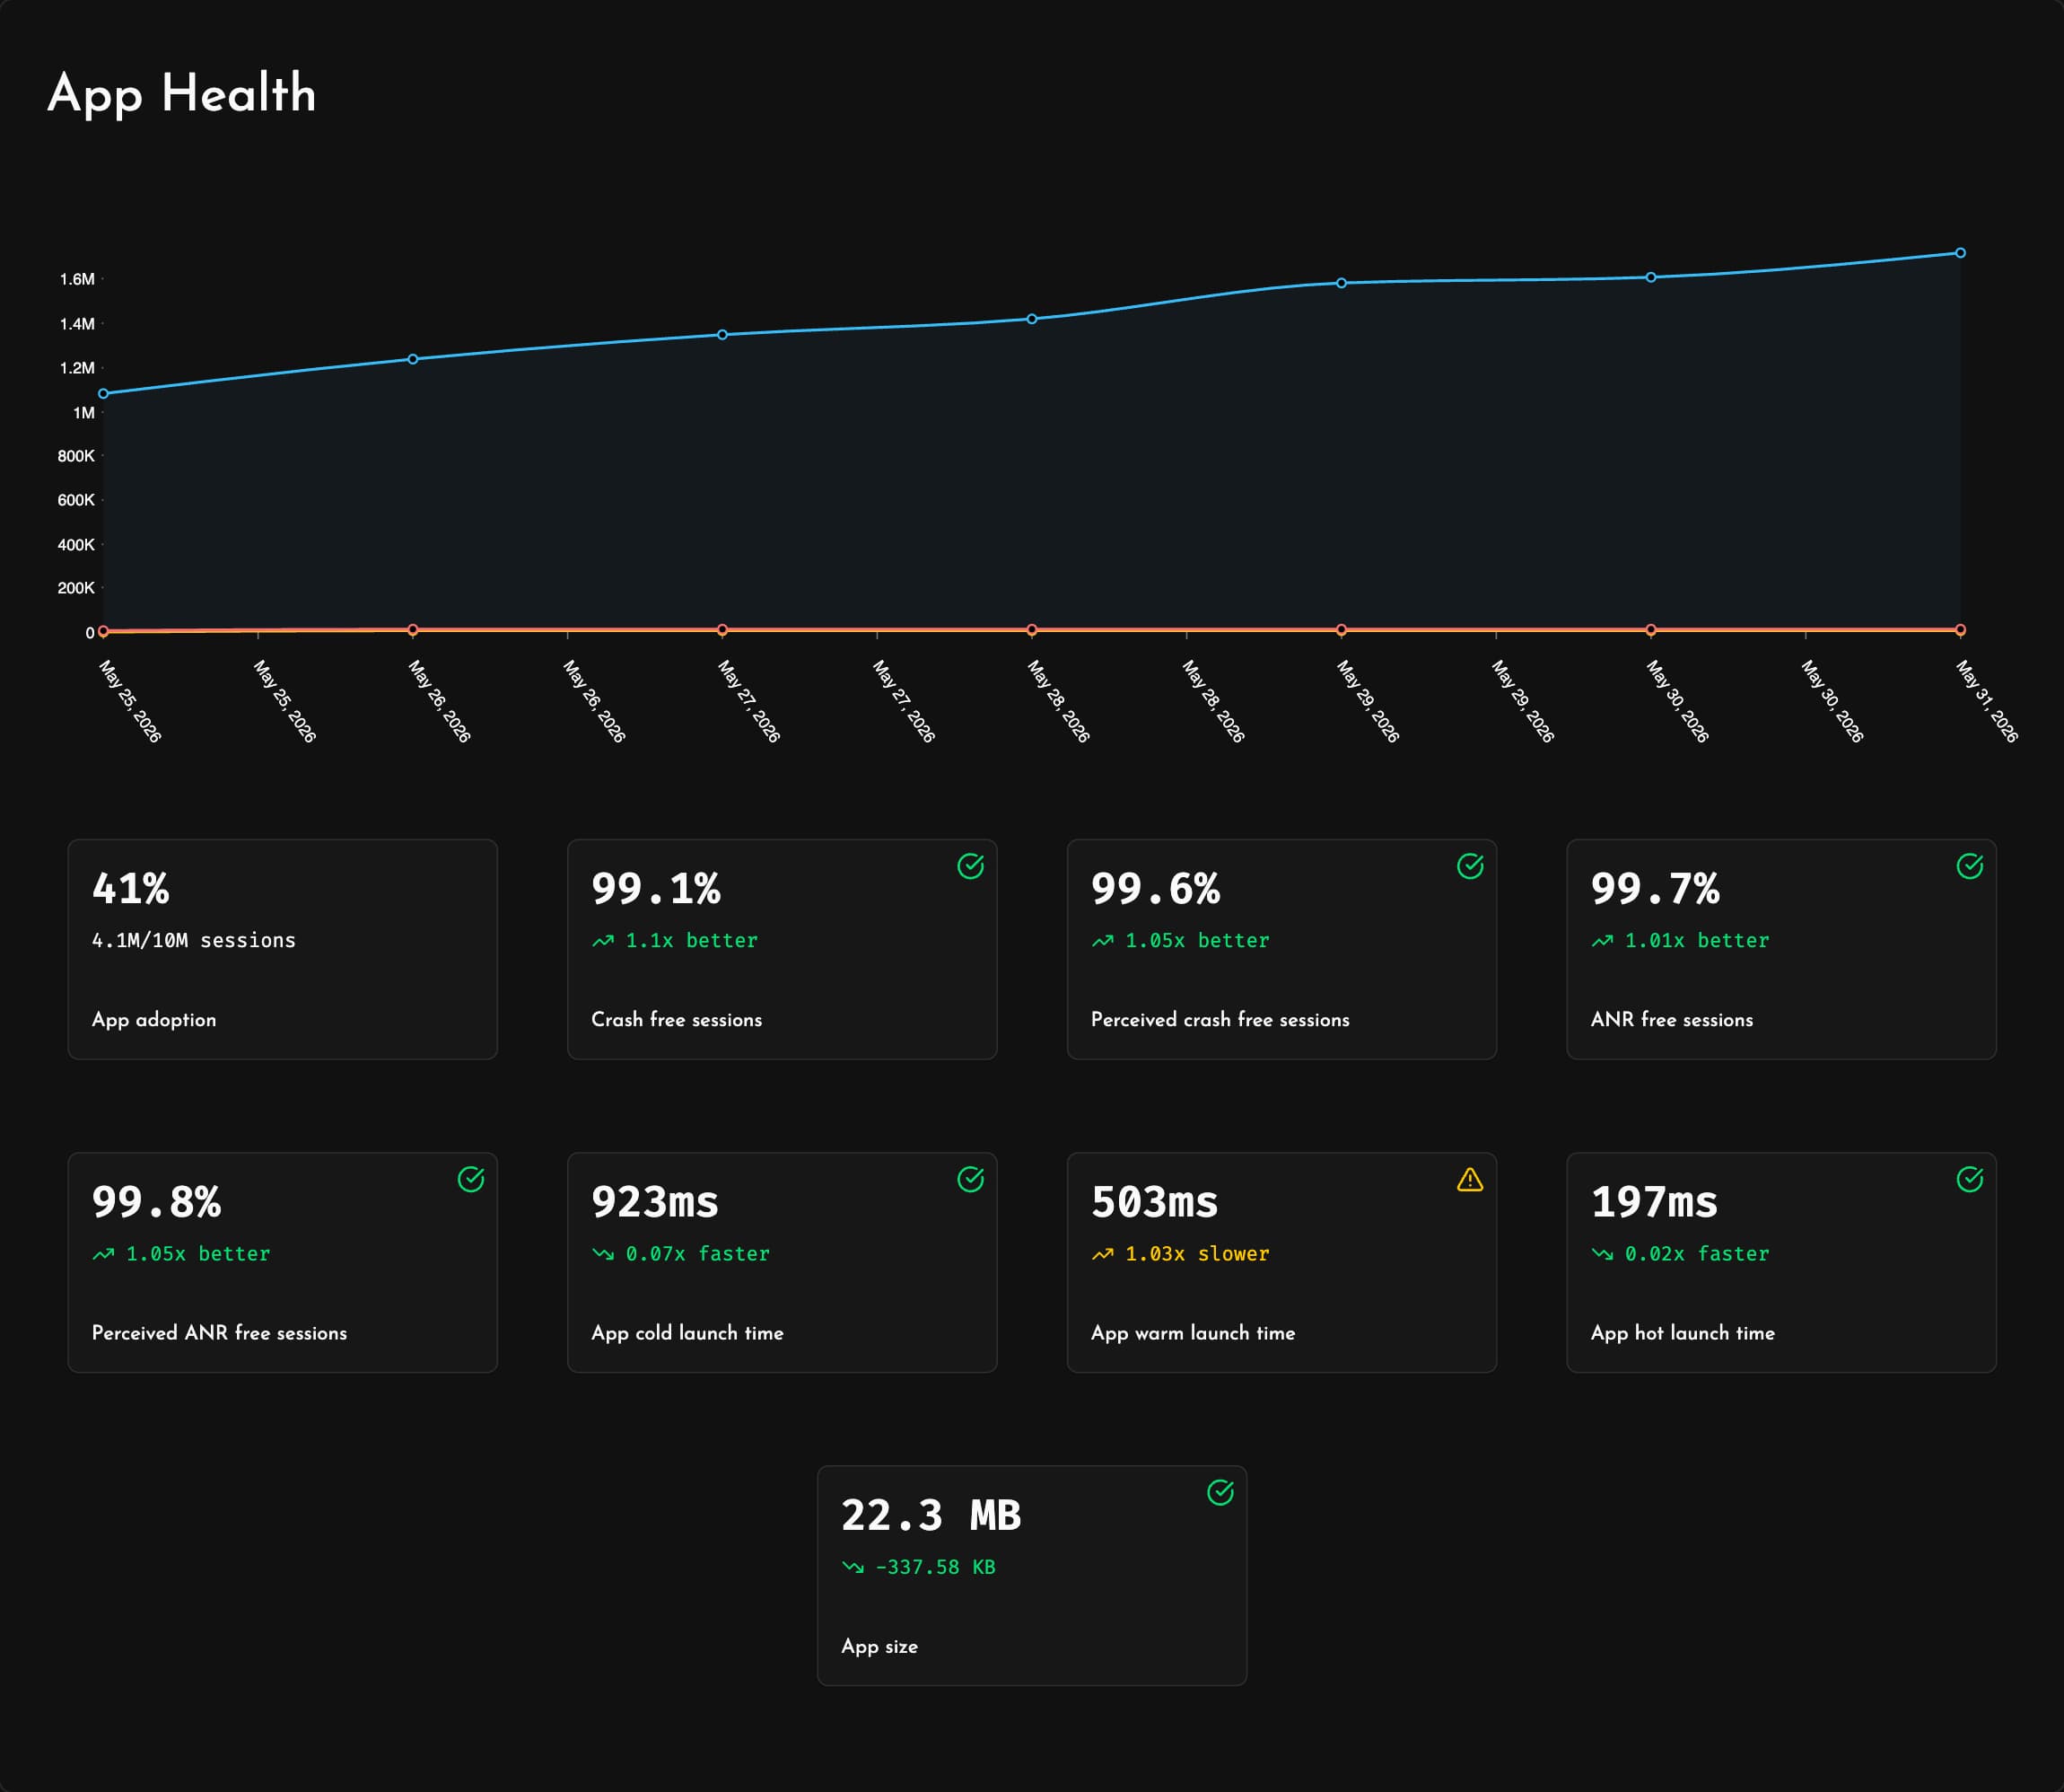Image resolution: width=2064 pixels, height=1792 pixels.
Task: Click downward trend arrow beside 0.02x faster
Action: (x=1602, y=1254)
